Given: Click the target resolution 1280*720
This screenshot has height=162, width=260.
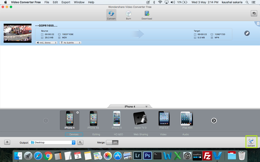Looking at the screenshot, I should point(220,34).
